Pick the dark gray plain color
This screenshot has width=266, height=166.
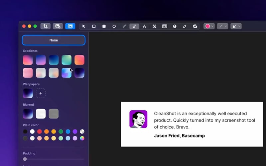(25, 138)
